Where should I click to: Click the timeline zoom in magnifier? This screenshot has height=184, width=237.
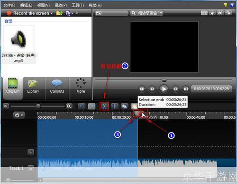[69, 106]
